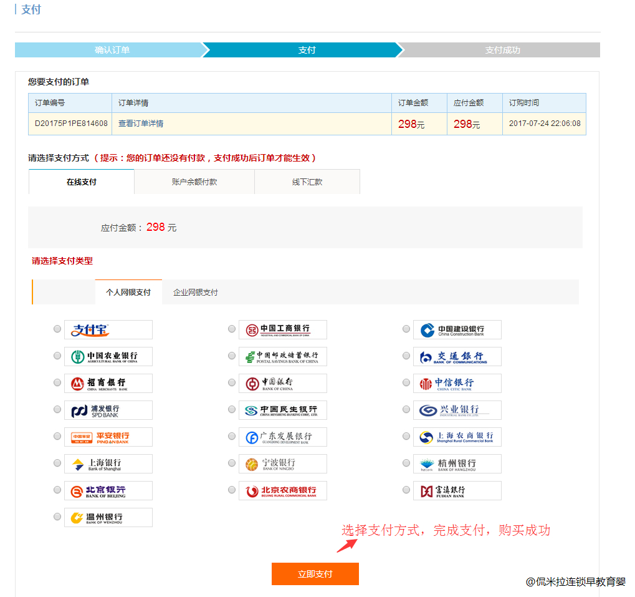The width and height of the screenshot is (635, 597).
Task: Select the radio button beside 中国工商银行
Action: (232, 329)
